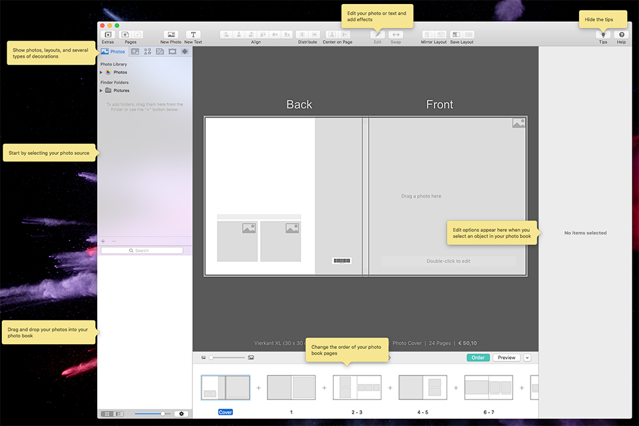Click the small zoom-out image icon
Screen dimensions: 639x426
[204, 358]
